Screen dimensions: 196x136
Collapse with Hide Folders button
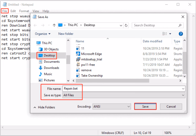(44, 107)
